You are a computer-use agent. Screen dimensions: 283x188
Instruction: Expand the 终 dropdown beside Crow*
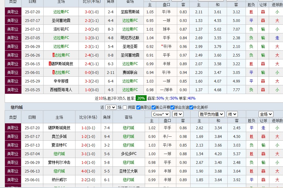[178, 114]
